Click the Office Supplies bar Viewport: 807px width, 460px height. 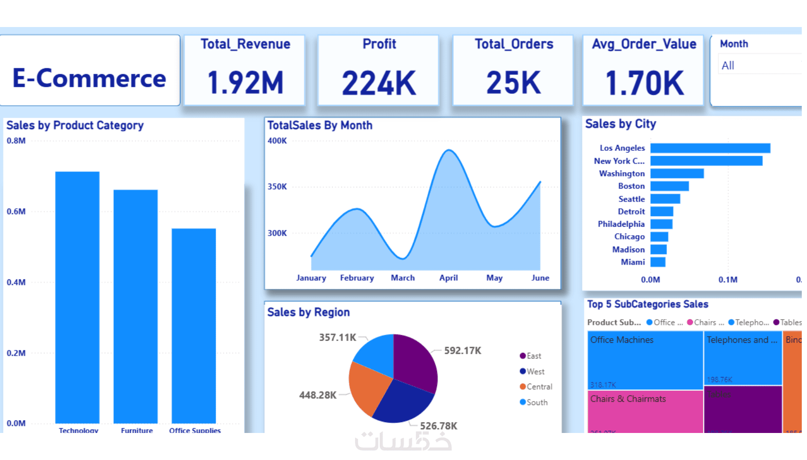(194, 326)
